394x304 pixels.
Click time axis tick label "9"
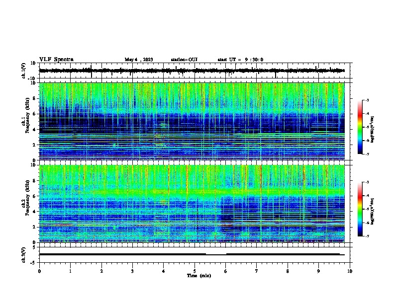coord(318,271)
